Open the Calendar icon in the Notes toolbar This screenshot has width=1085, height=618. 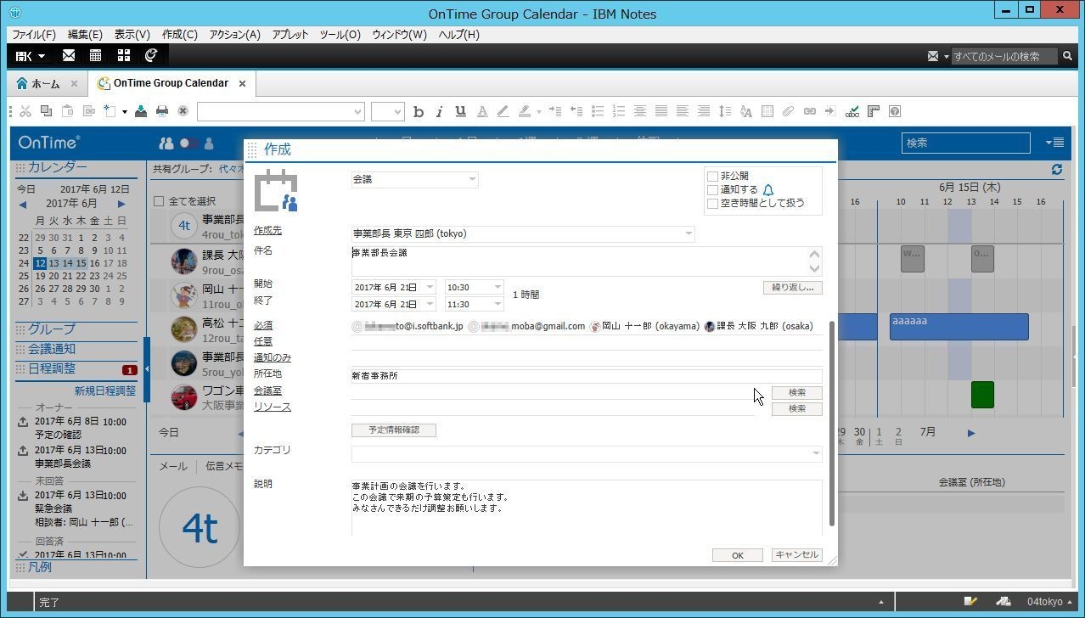coord(95,55)
